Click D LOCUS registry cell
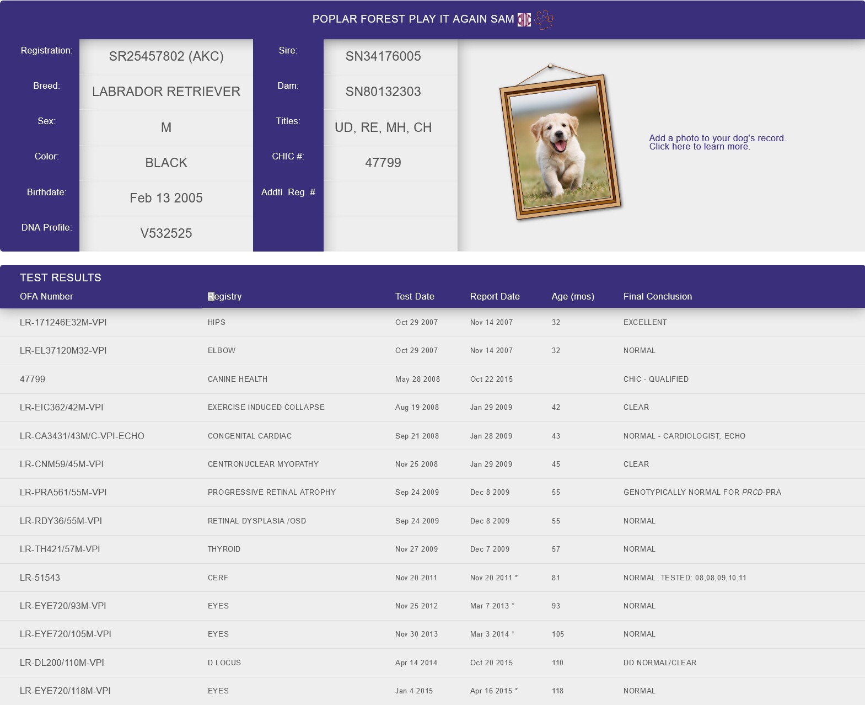The height and width of the screenshot is (705, 865). [x=224, y=663]
